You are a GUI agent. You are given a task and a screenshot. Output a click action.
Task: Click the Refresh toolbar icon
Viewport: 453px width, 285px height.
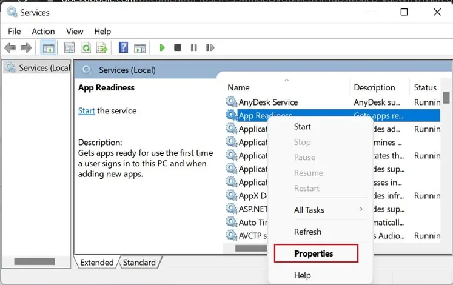tap(86, 48)
